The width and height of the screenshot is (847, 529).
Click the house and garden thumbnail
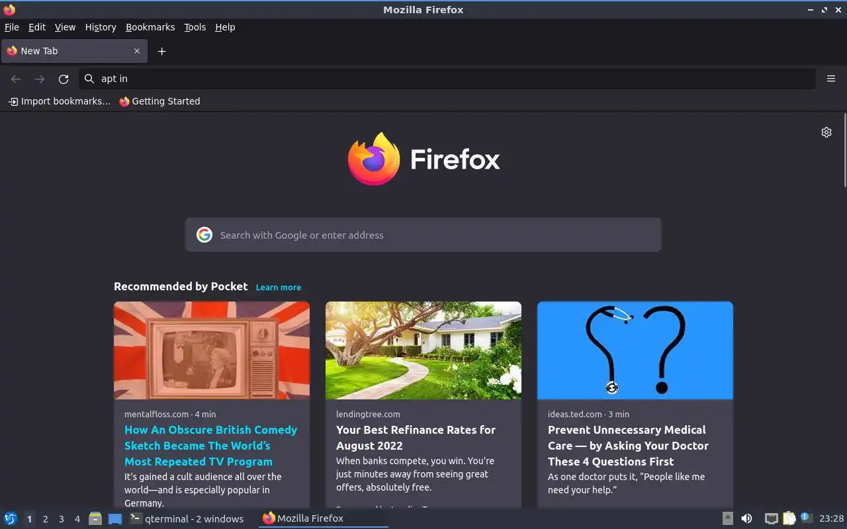click(423, 350)
